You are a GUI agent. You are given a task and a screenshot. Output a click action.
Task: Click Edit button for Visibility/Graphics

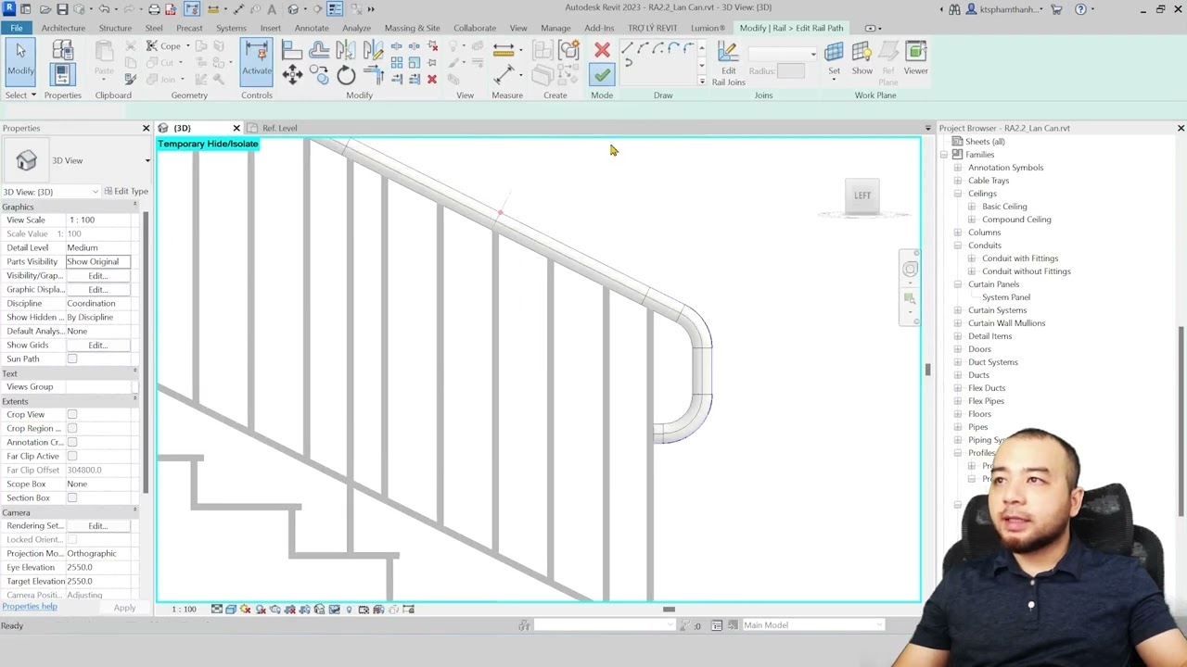coord(97,275)
